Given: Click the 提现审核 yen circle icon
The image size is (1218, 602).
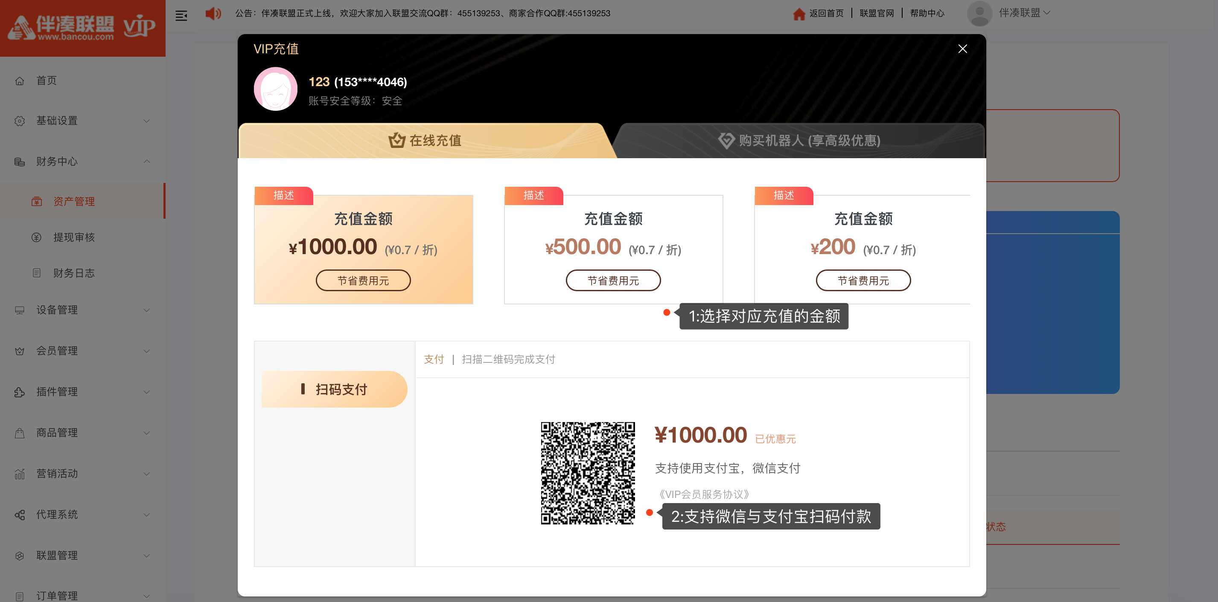Looking at the screenshot, I should (36, 237).
